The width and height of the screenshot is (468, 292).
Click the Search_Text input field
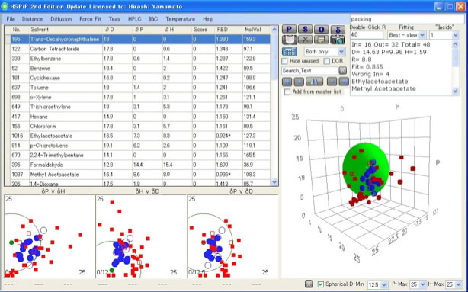coord(309,70)
